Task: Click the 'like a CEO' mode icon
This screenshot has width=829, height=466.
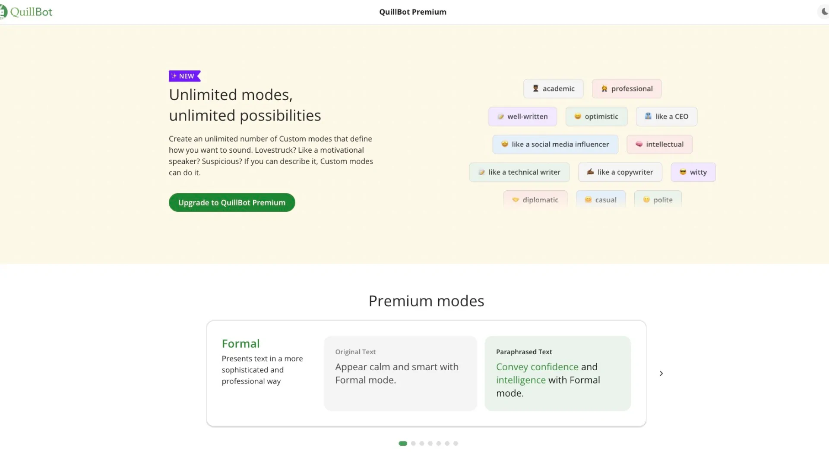Action: (x=648, y=116)
